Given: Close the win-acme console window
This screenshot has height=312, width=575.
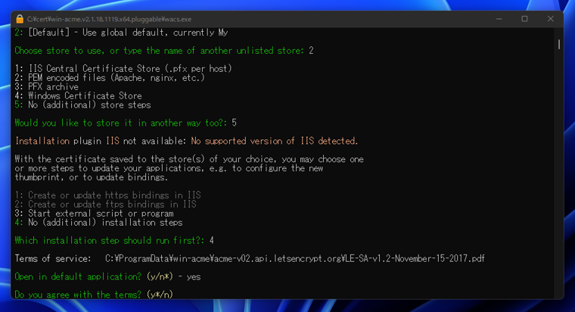Looking at the screenshot, I should 551,19.
